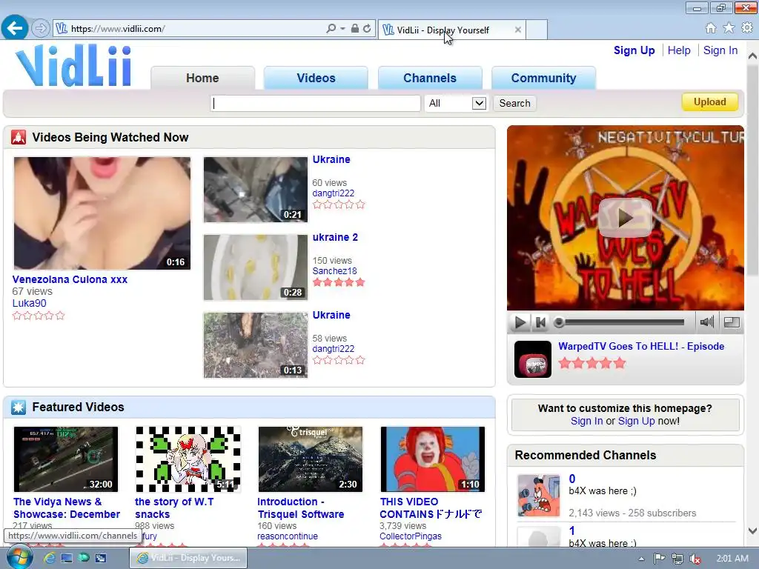759x569 pixels.
Task: Click the ukraine 2 star rating
Action: pos(338,282)
